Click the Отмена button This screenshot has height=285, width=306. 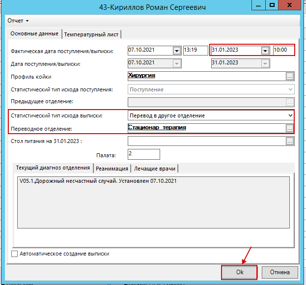(280, 272)
